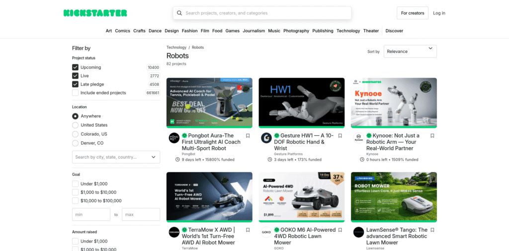Click the Technology breadcrumb link
Viewport: 509px width, 251px height.
(176, 47)
